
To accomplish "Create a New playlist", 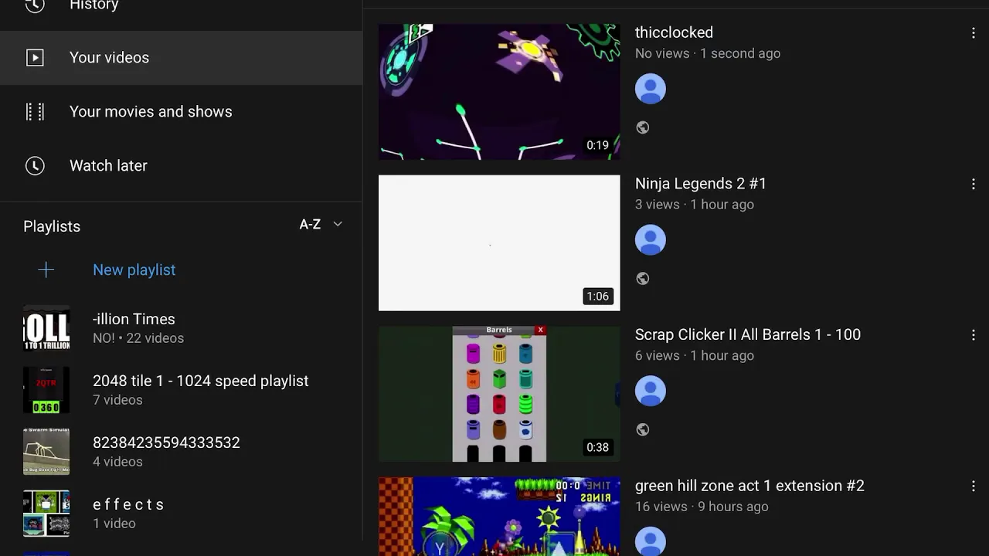I will [x=134, y=270].
